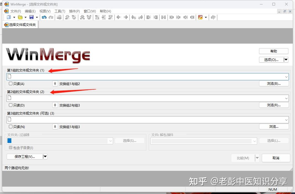The image size is (295, 194).
Task: Open the first group path dropdown
Action: pyautogui.click(x=286, y=76)
